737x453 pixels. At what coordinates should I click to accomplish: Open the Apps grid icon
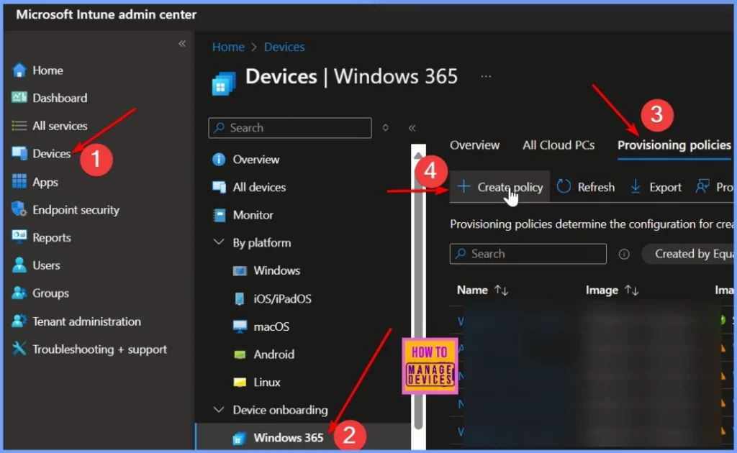(19, 181)
